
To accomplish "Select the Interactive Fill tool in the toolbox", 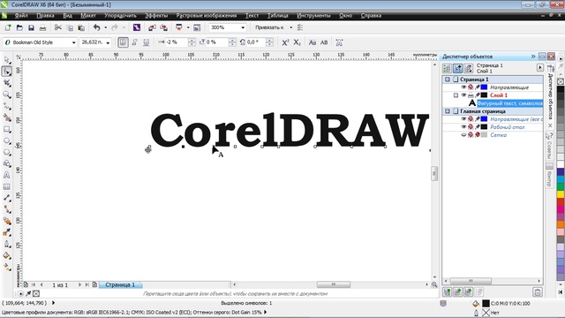I will coord(6,268).
